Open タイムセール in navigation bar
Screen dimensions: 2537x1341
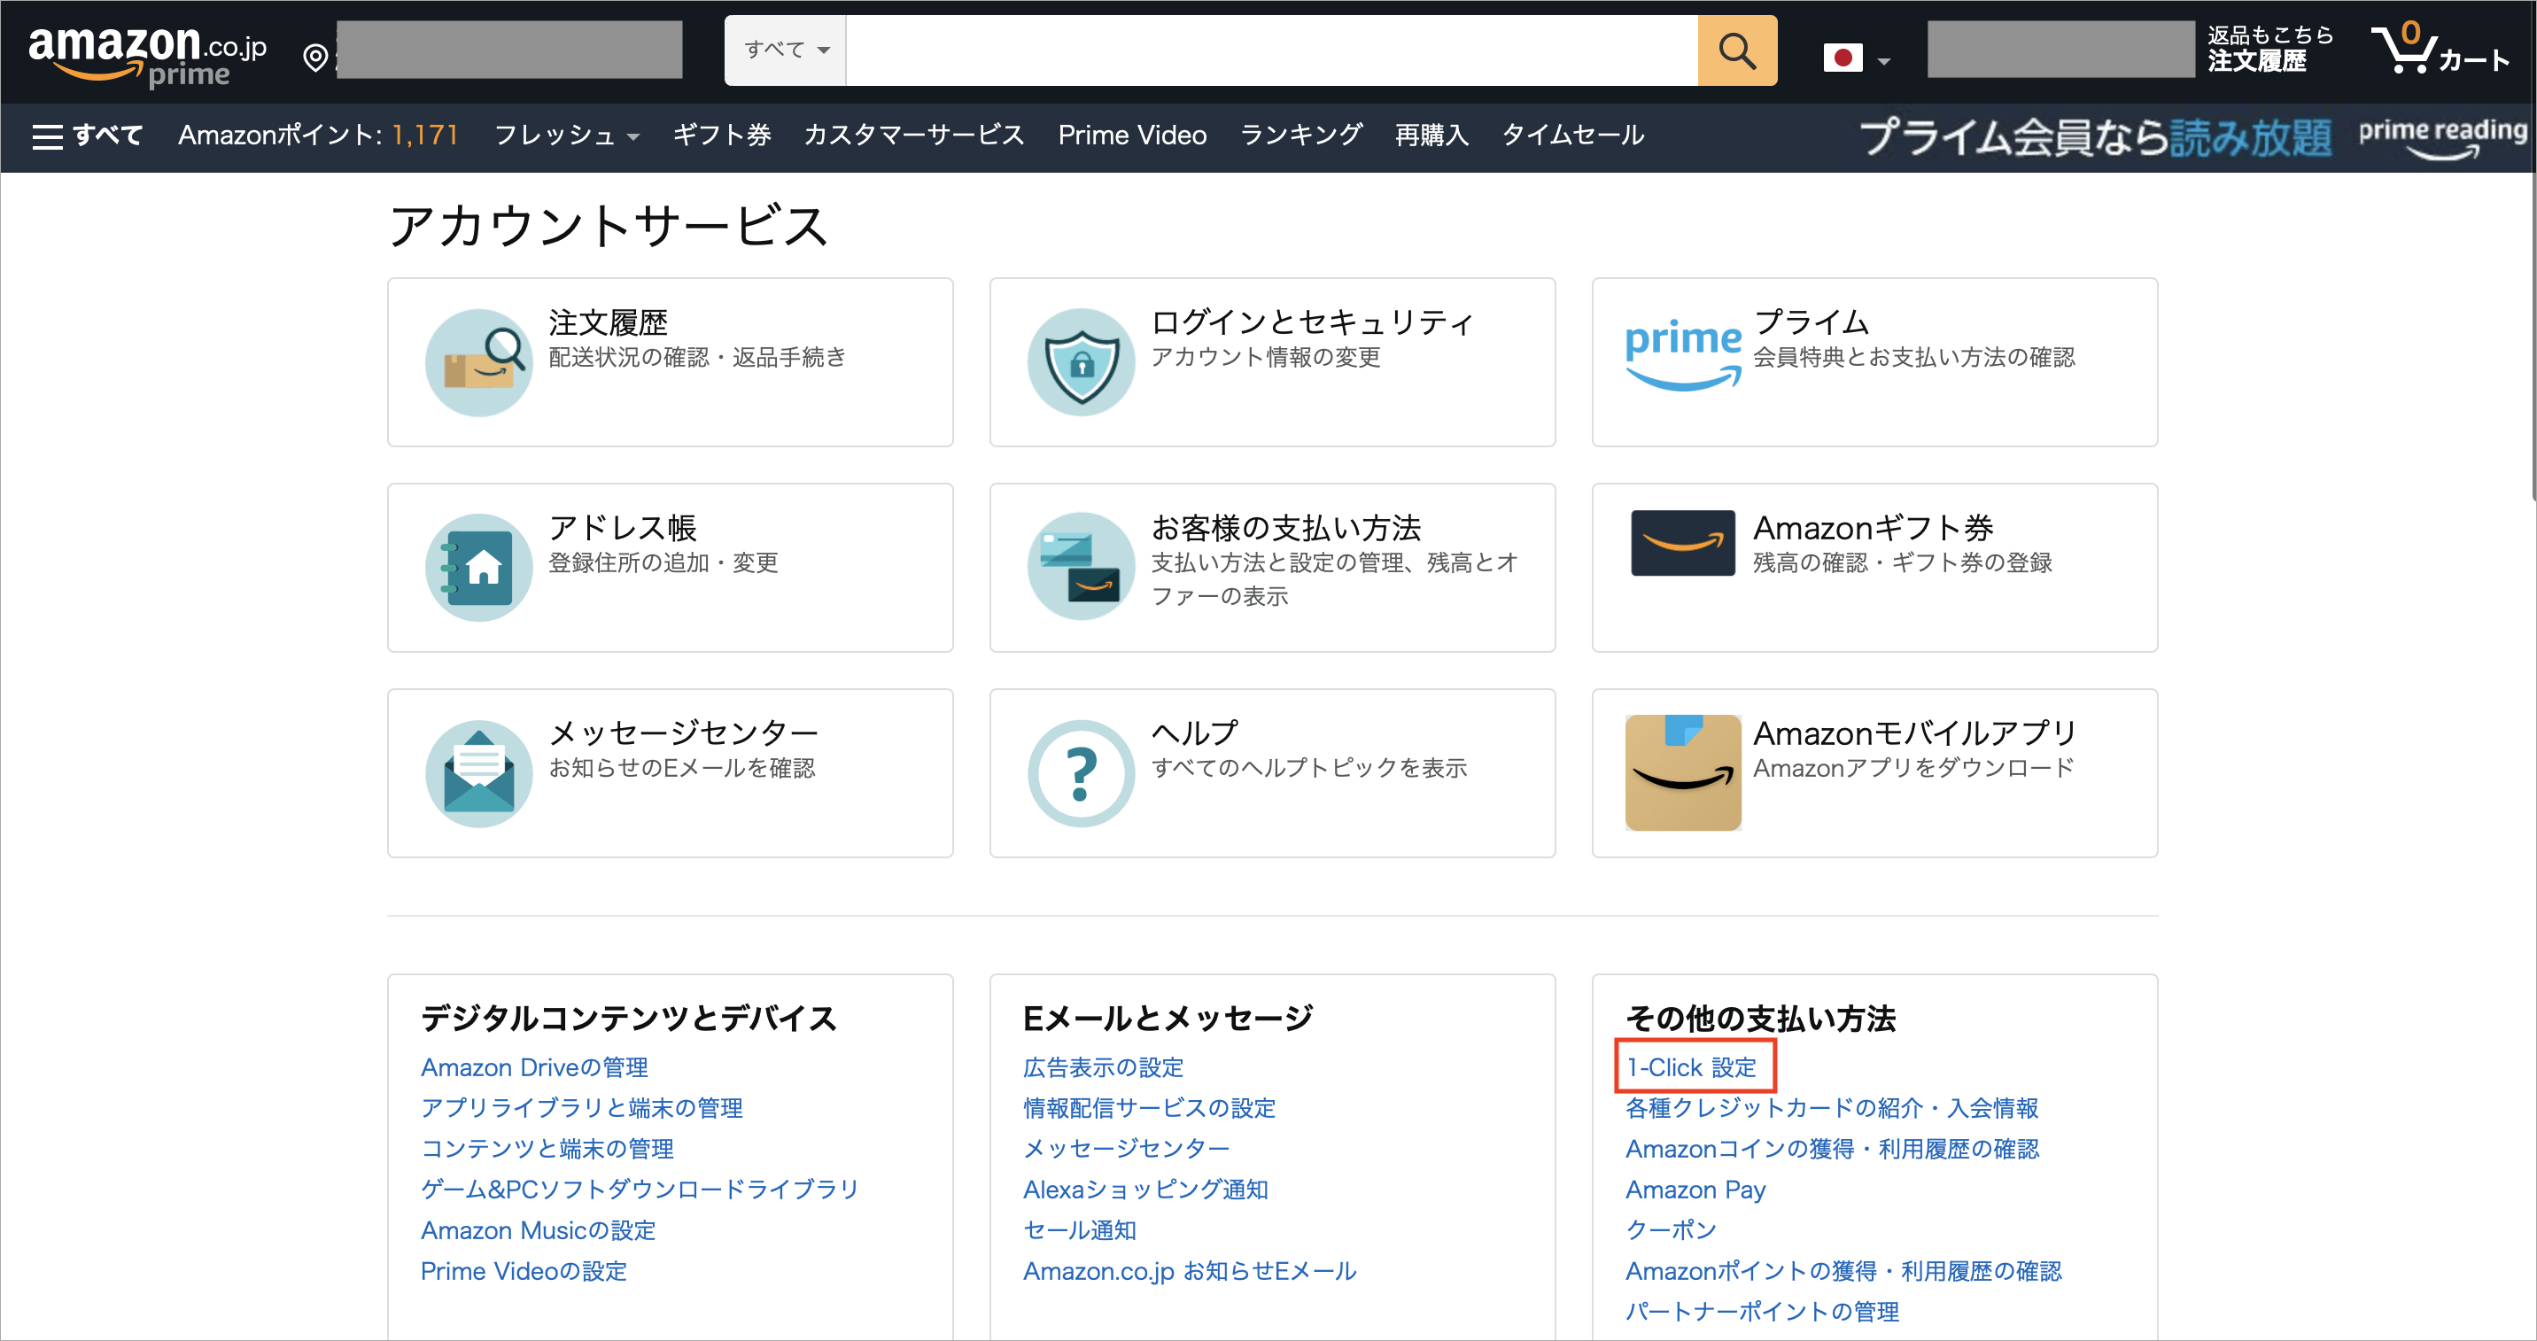point(1573,135)
